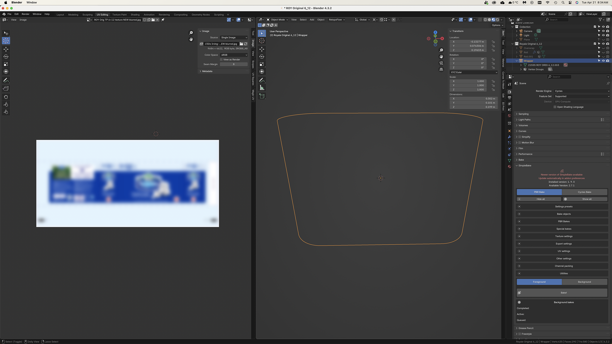Switch viewport to Rendered shading
Viewport: 612px width, 344px height.
498,20
